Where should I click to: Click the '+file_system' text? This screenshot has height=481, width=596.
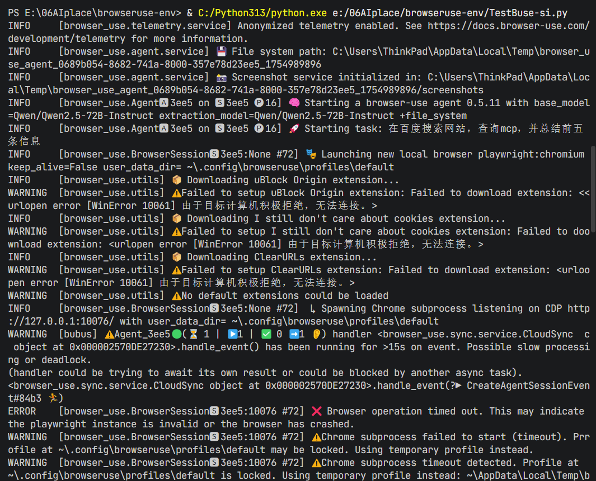click(x=433, y=116)
